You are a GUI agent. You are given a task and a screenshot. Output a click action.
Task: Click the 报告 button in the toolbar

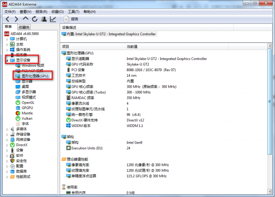tap(71, 19)
